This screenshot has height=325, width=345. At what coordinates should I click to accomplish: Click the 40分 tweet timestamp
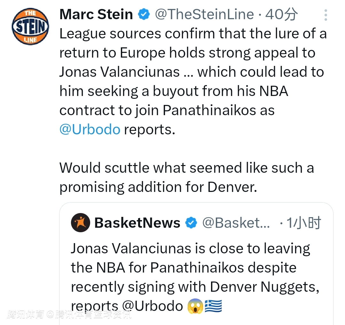point(281,14)
